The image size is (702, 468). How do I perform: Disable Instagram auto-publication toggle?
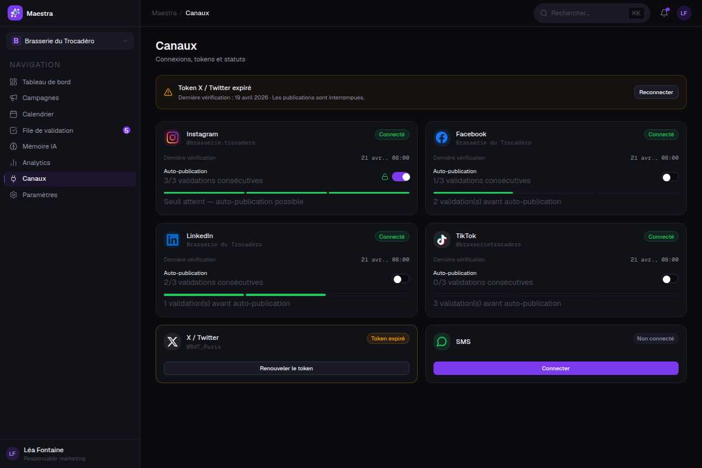[401, 177]
